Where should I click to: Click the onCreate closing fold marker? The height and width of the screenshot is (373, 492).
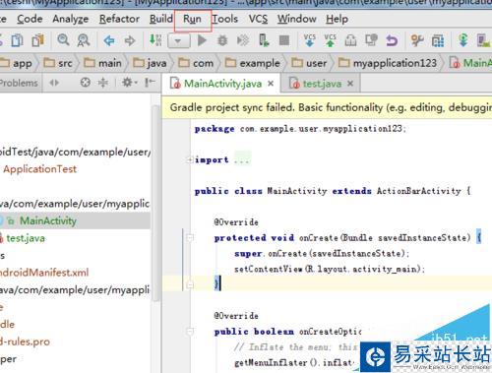pyautogui.click(x=190, y=284)
